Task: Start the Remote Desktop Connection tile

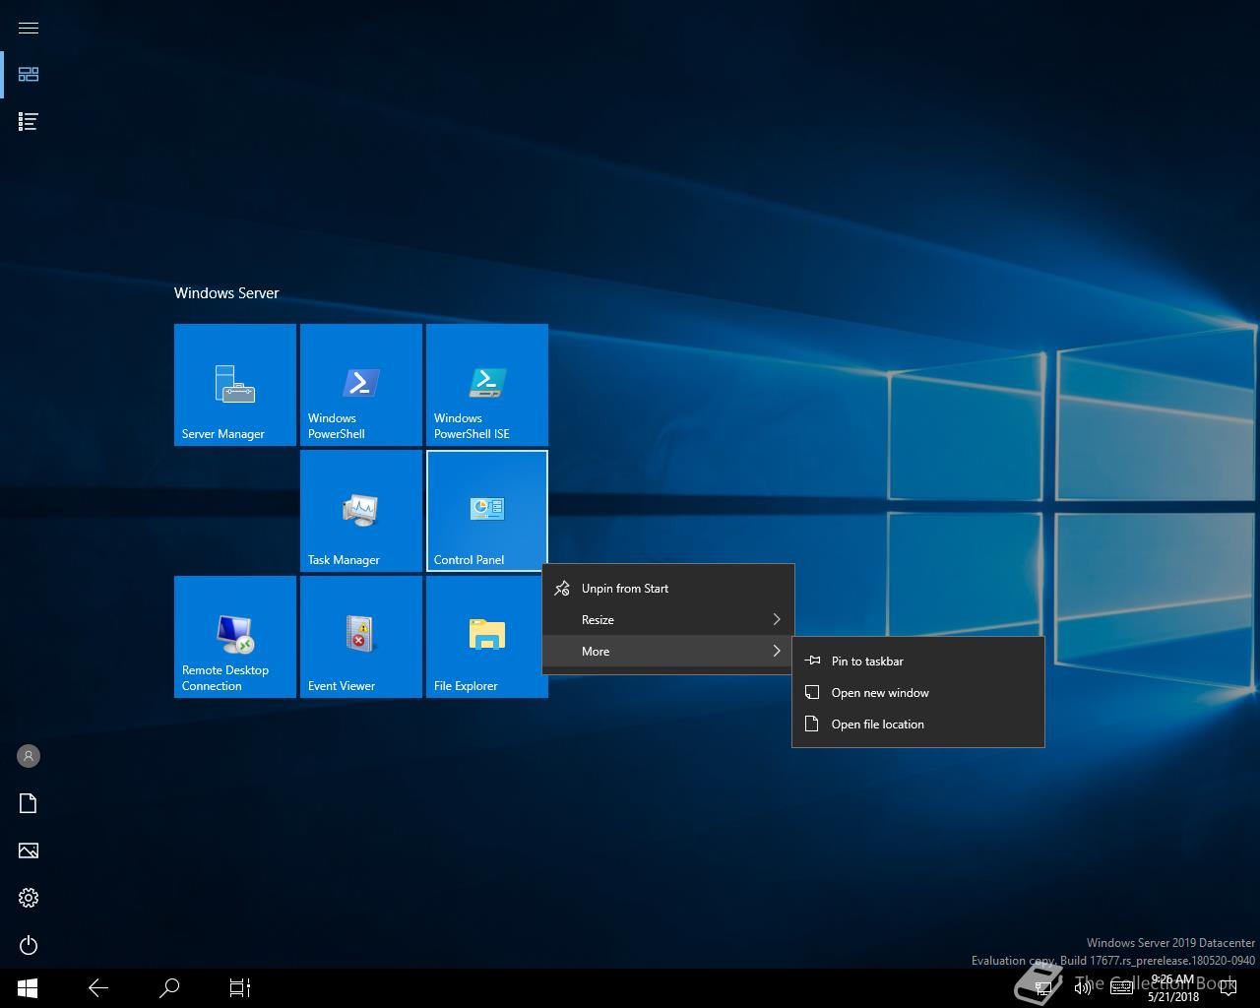Action: [x=235, y=637]
